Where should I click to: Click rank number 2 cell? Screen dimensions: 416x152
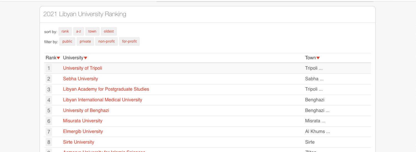48,79
